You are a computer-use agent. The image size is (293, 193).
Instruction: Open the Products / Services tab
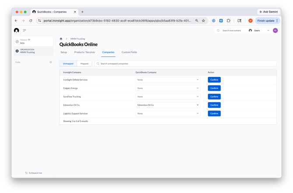(x=84, y=52)
